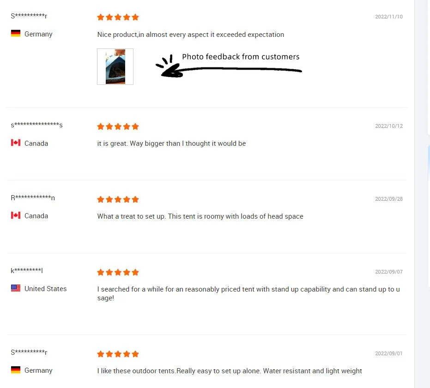Click the Canada flag beside R************n reviewer
Viewport: 430px width, 388px height.
(16, 215)
